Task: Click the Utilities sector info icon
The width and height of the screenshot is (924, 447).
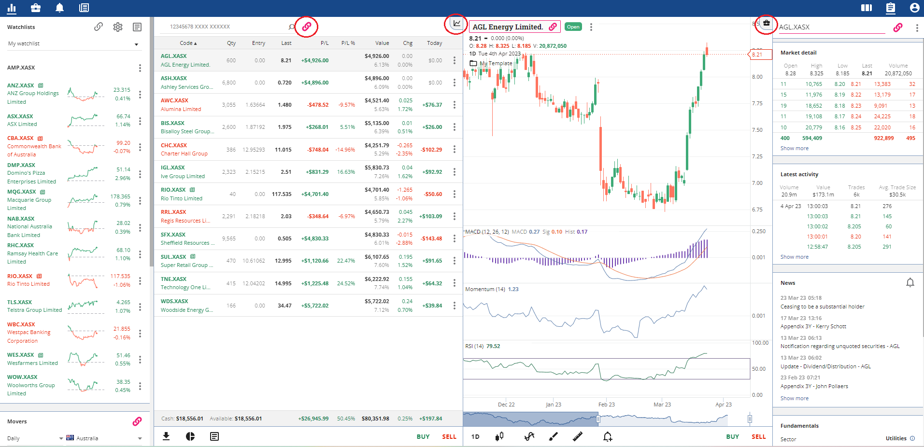Action: click(912, 438)
